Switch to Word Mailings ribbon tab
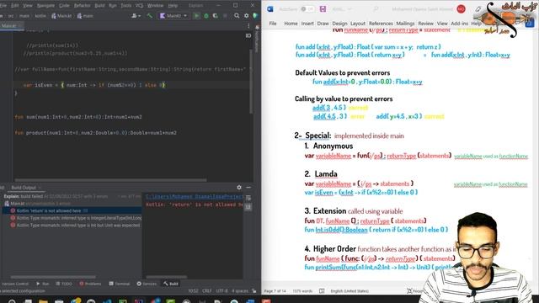Viewport: 539px width, 303px height. [x=405, y=24]
